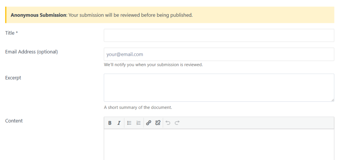Click the "Title *" field label
Screen dimensions: 345x160
[x=11, y=33]
